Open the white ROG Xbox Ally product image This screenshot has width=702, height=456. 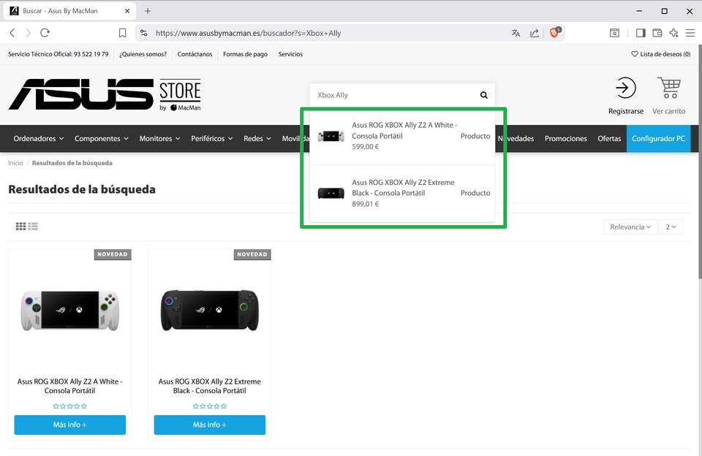pos(70,310)
